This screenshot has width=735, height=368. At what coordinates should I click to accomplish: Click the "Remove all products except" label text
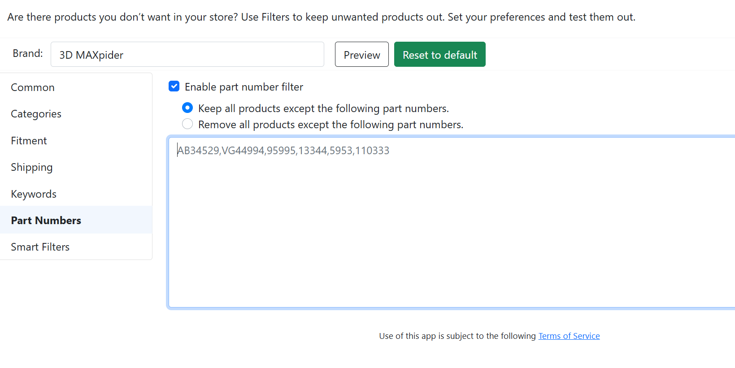(x=331, y=125)
